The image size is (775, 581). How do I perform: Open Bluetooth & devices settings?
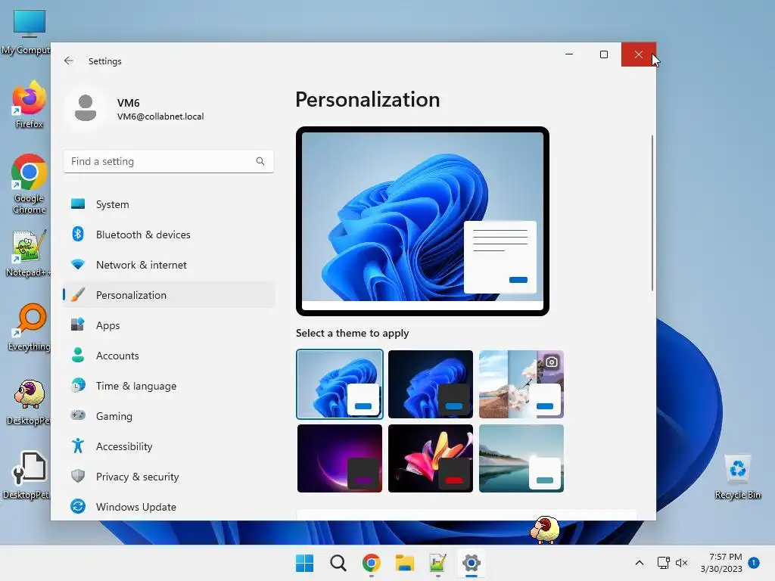(169, 235)
